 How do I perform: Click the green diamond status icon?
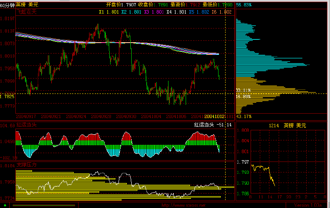5,205
